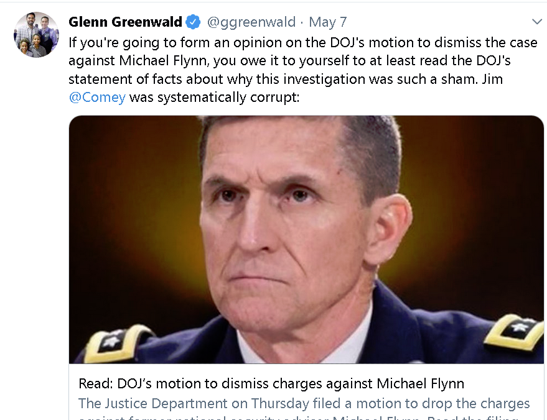Screen dimensions: 547x420
Task: Open the link card photo preview
Action: [306, 240]
